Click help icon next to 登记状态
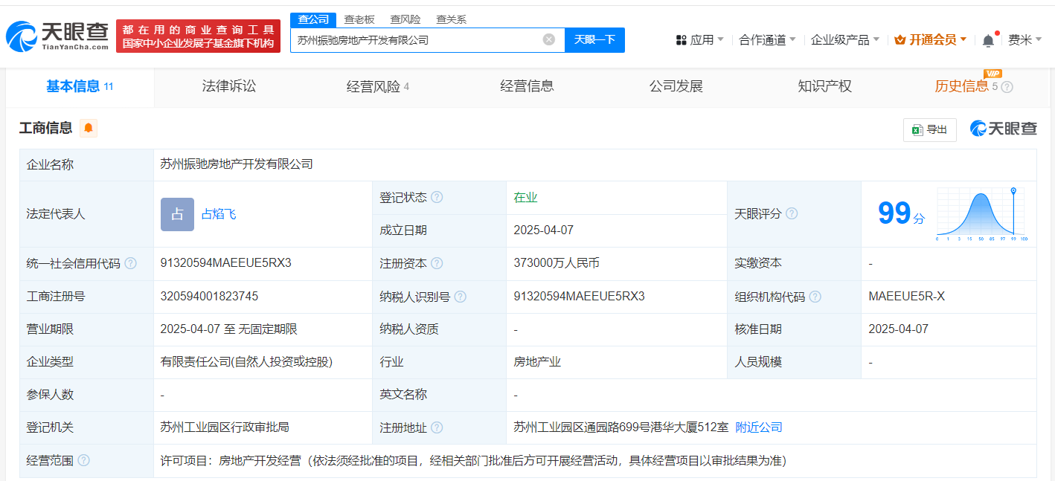This screenshot has width=1055, height=481. click(437, 198)
